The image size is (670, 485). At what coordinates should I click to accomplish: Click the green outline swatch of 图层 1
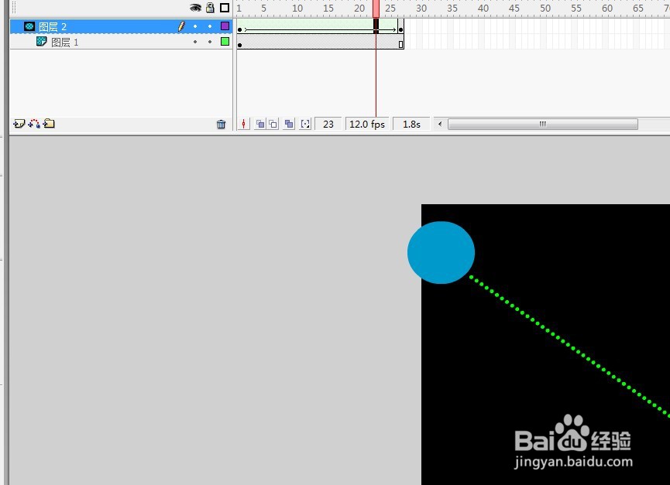coord(225,41)
